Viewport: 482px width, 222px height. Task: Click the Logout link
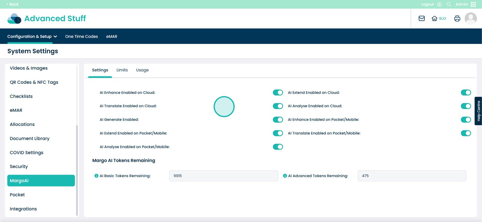427,4
